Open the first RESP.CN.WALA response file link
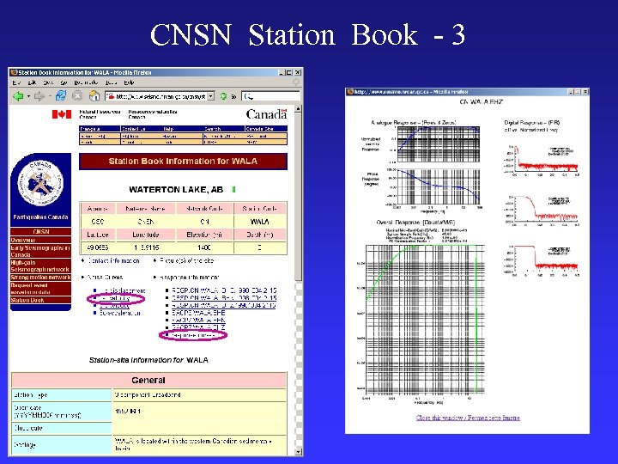This screenshot has width=618, height=464. [224, 290]
